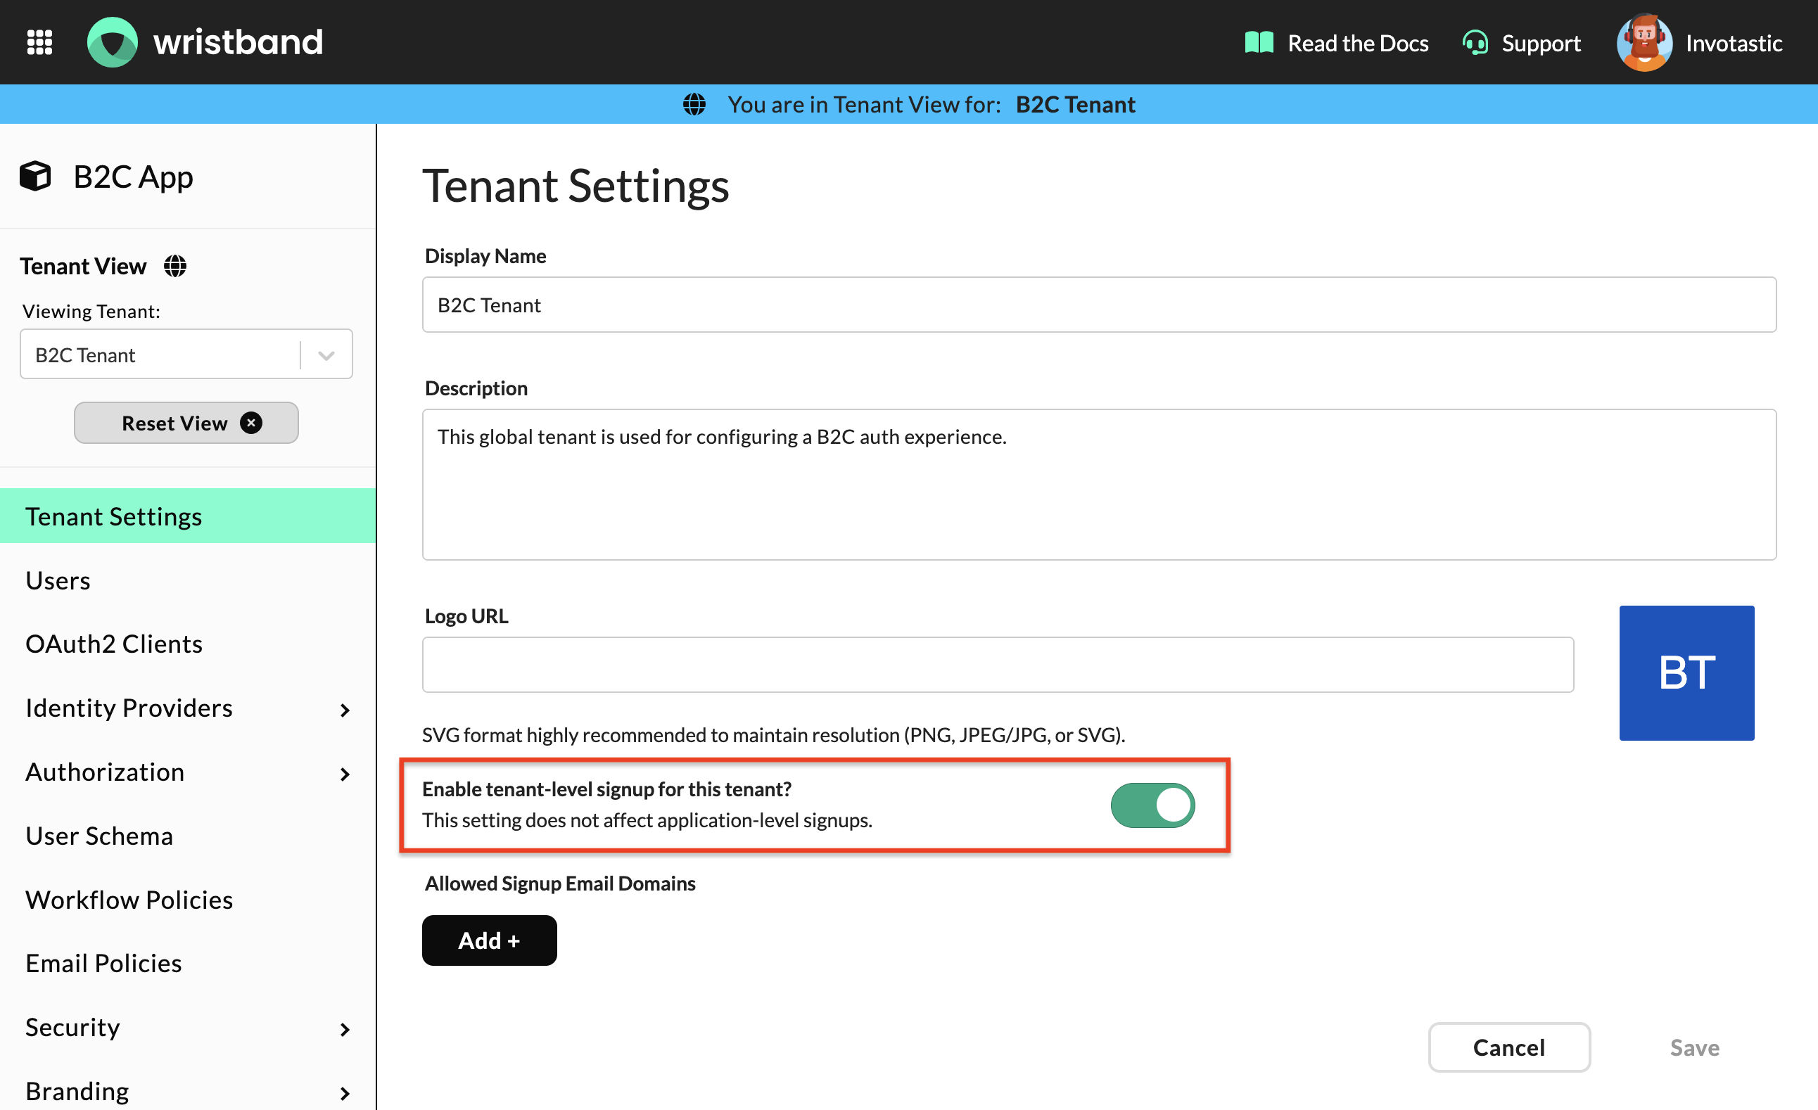Go to the Users page
Viewport: 1818px width, 1110px height.
[58, 580]
